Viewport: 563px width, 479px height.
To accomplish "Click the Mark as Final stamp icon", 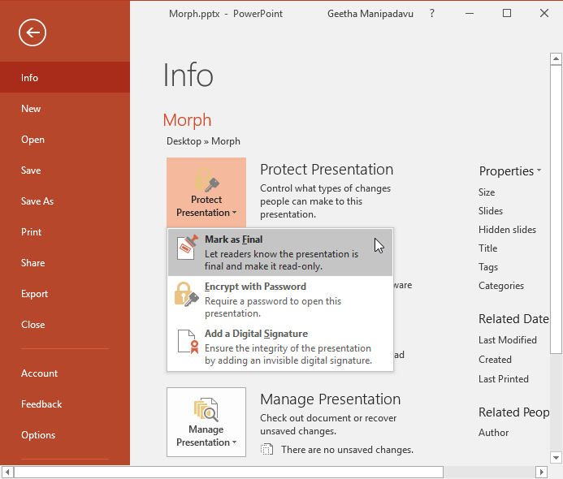I will click(187, 246).
